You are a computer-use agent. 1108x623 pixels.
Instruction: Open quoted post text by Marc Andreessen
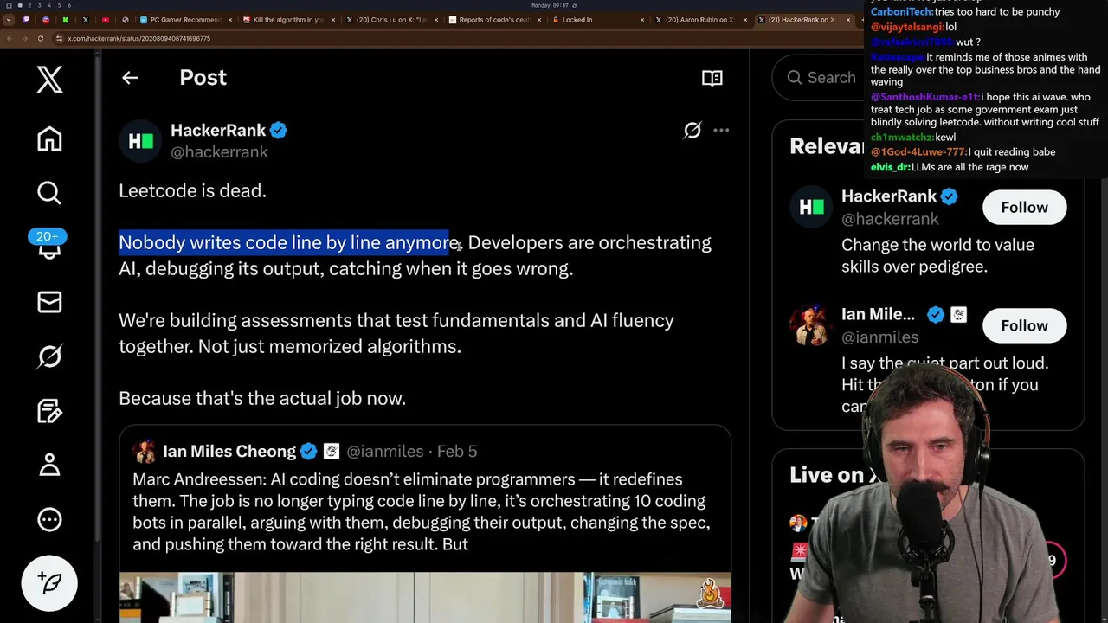coord(422,511)
